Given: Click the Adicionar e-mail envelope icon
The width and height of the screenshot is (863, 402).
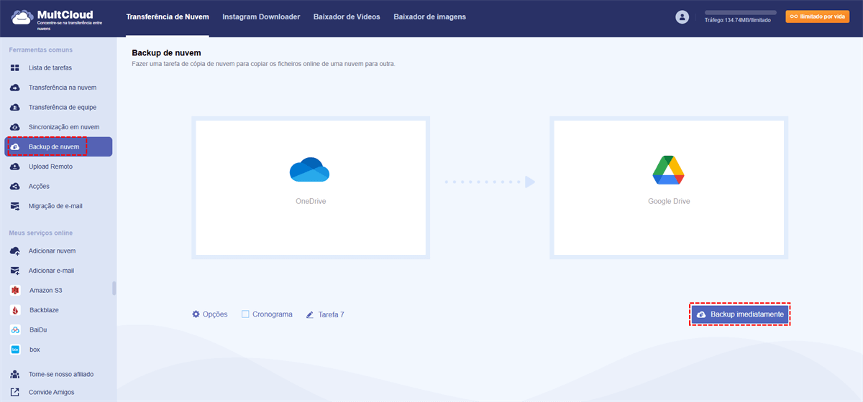Looking at the screenshot, I should [15, 271].
